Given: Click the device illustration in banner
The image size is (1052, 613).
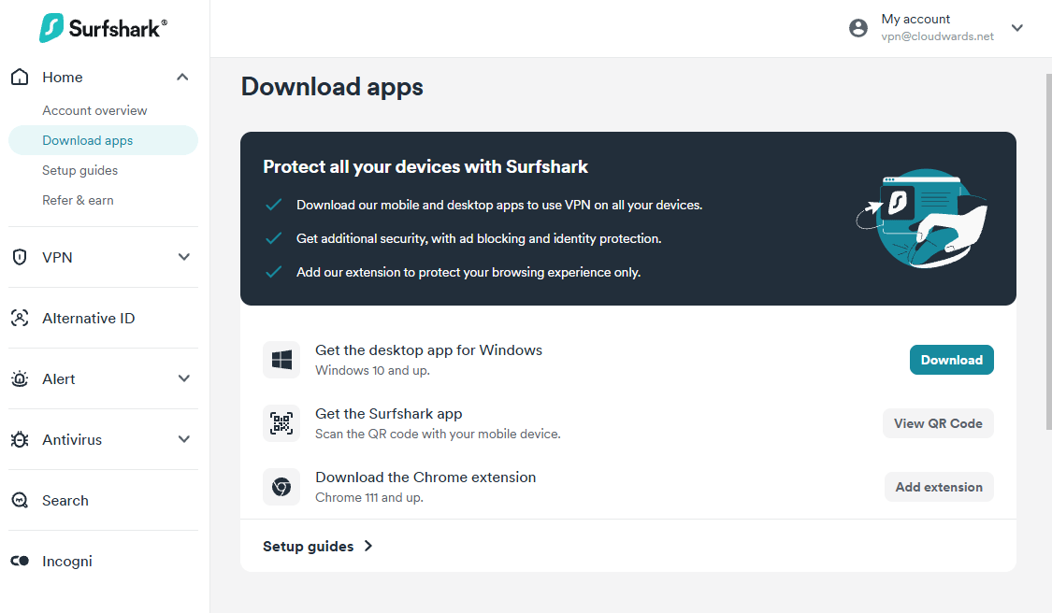Looking at the screenshot, I should click(923, 218).
